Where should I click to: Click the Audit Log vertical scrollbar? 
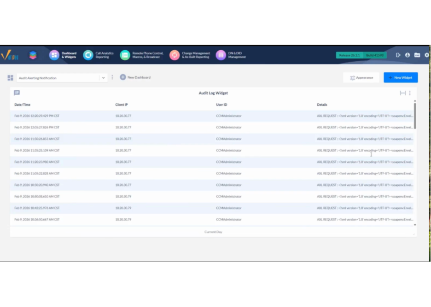coord(415,116)
